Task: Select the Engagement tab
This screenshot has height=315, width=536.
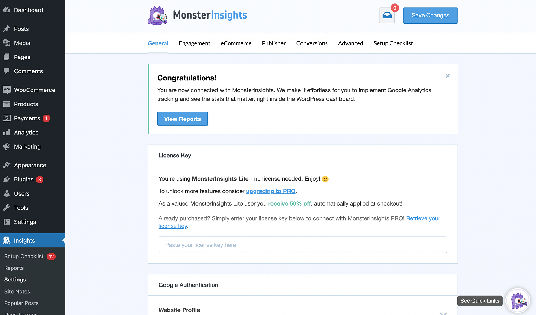Action: coord(194,43)
